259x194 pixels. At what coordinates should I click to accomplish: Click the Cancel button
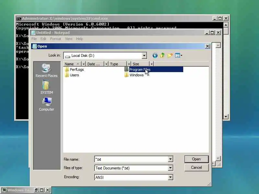coord(197,167)
